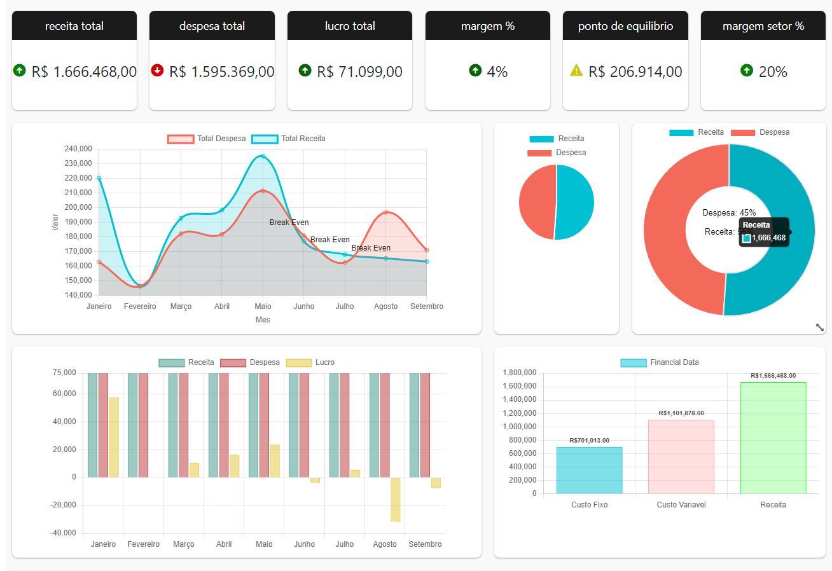Toggle Despesa legend in monthly bar chart

(250, 362)
